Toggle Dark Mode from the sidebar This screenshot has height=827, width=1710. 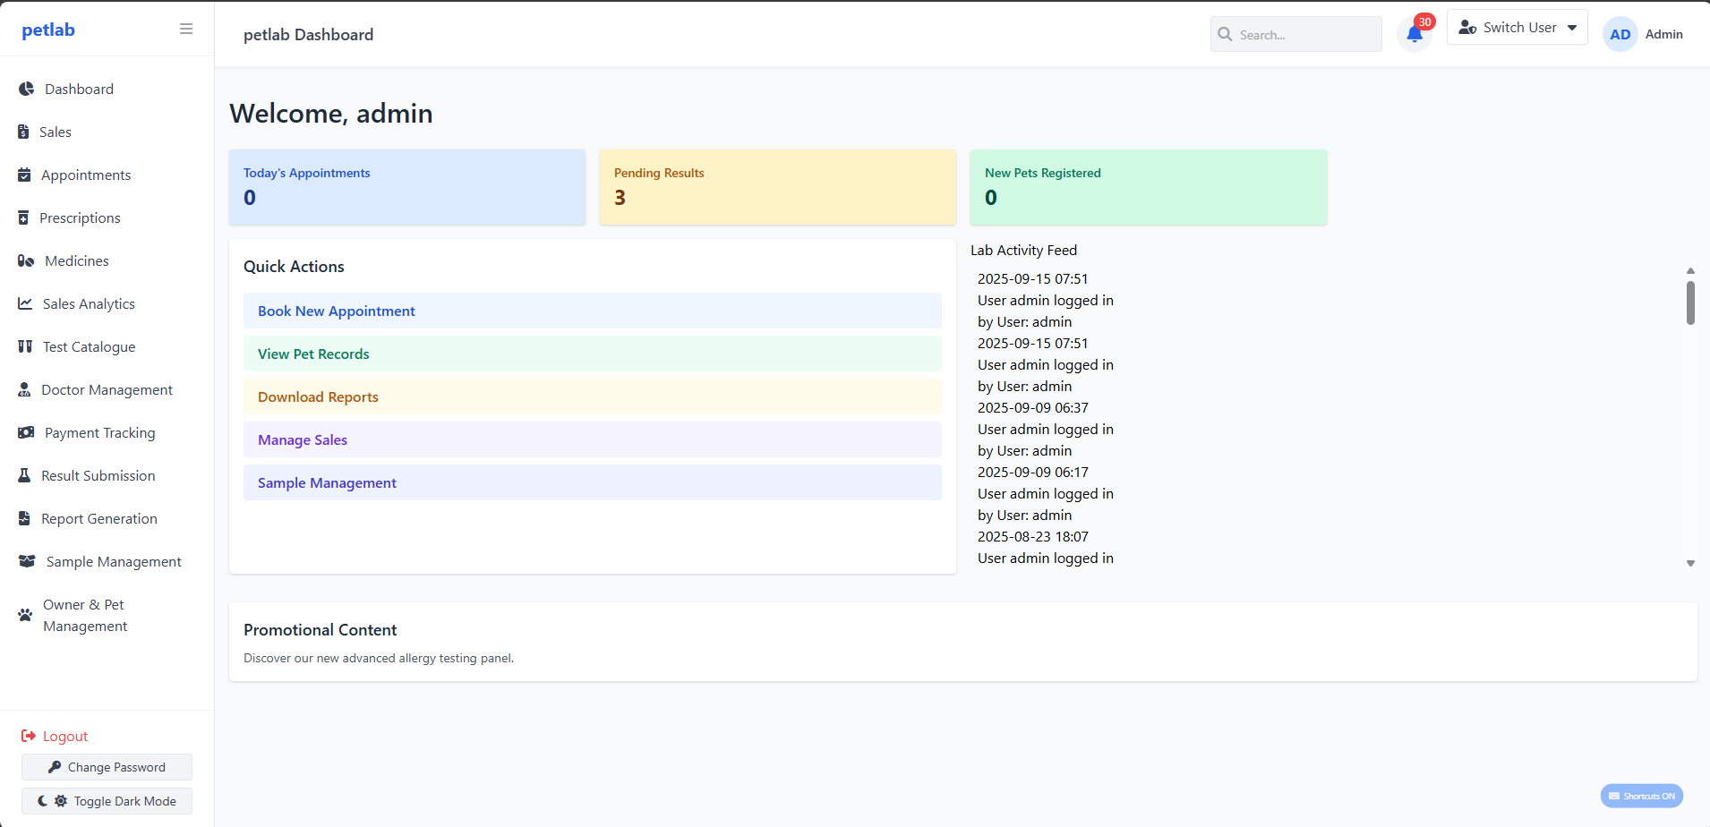(107, 800)
